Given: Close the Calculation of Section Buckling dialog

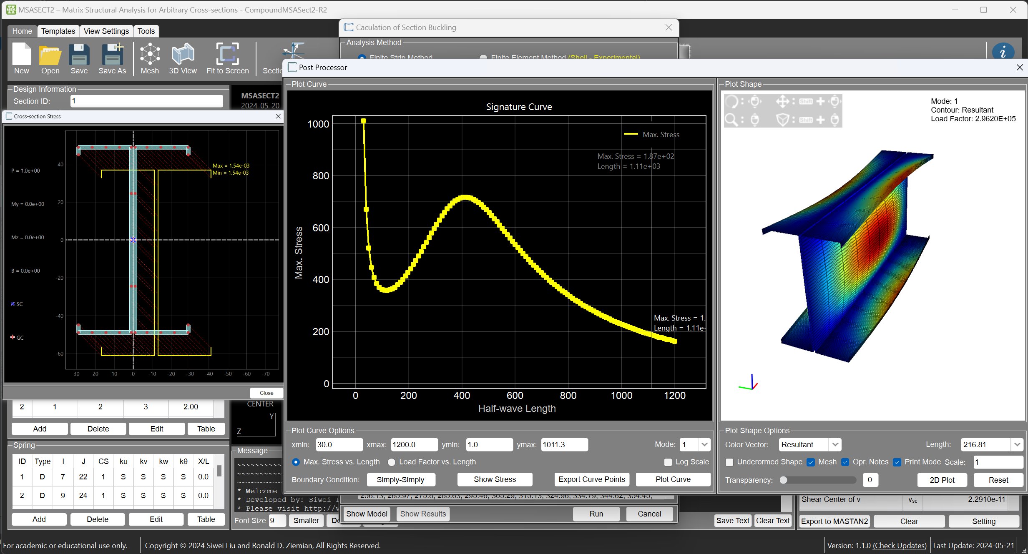Looking at the screenshot, I should pos(669,27).
